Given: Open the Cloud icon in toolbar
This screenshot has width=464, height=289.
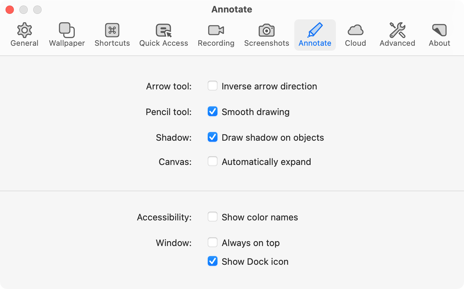Looking at the screenshot, I should [355, 30].
